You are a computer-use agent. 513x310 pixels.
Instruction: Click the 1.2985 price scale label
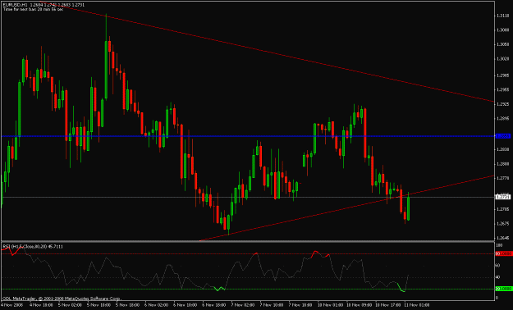(x=502, y=75)
